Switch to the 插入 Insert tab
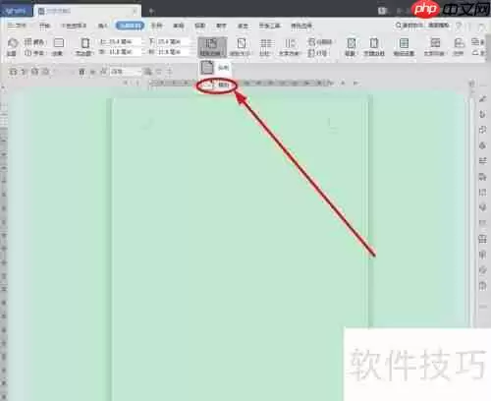Image resolution: width=491 pixels, height=401 pixels. [x=102, y=26]
